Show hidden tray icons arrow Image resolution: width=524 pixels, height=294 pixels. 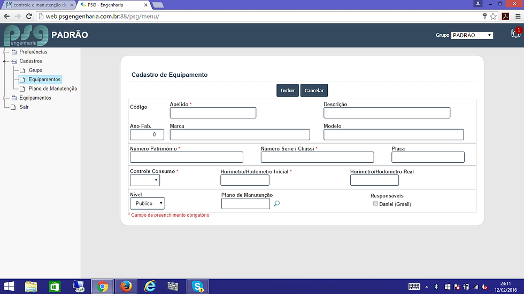pyautogui.click(x=427, y=287)
